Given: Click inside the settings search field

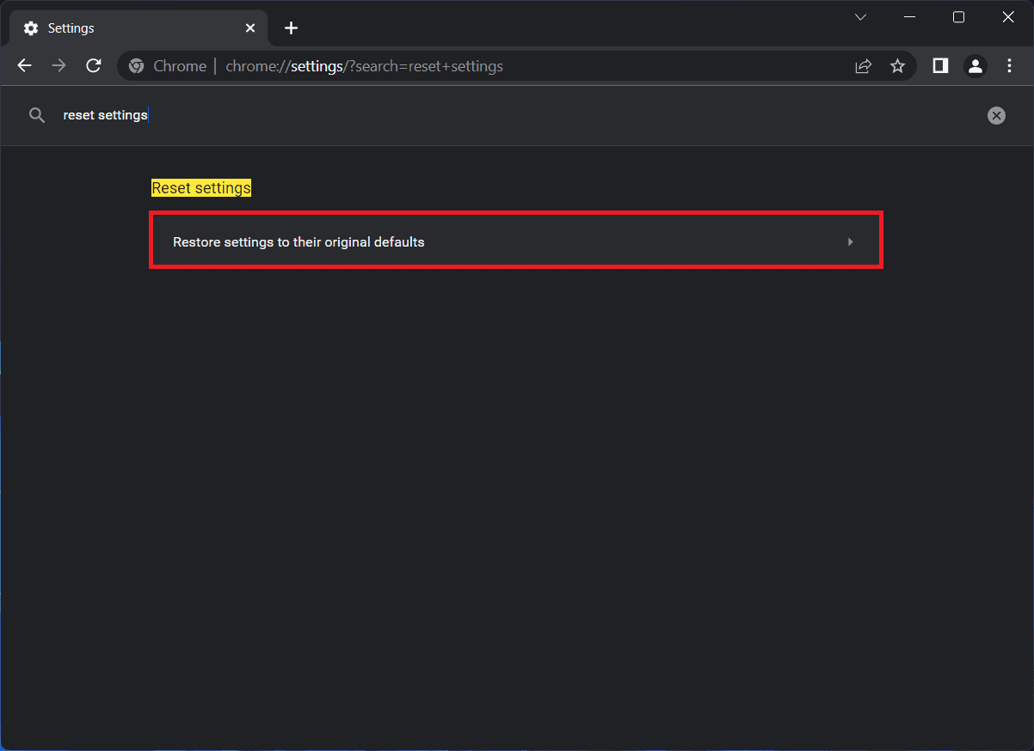Looking at the screenshot, I should (516, 115).
